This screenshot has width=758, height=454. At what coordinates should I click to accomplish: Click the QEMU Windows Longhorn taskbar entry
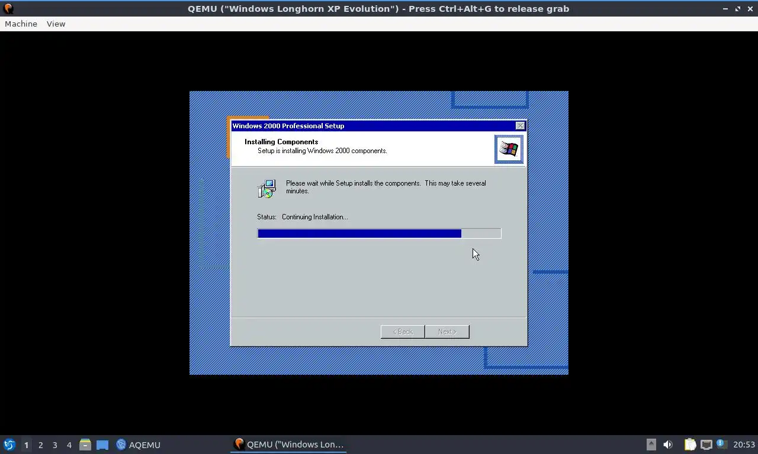pos(289,445)
